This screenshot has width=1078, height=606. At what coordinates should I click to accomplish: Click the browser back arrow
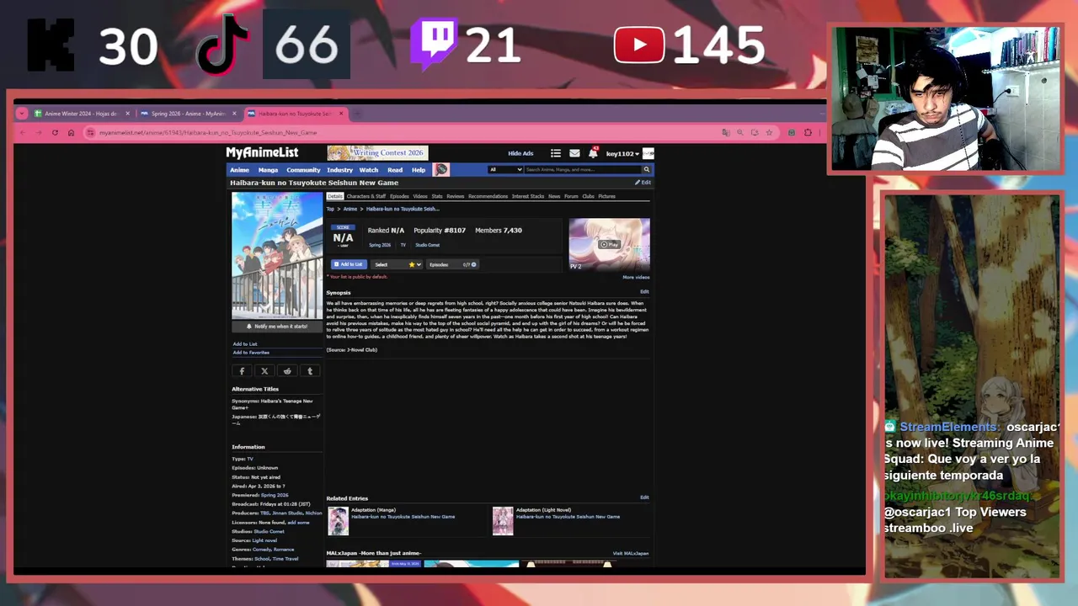coord(23,132)
